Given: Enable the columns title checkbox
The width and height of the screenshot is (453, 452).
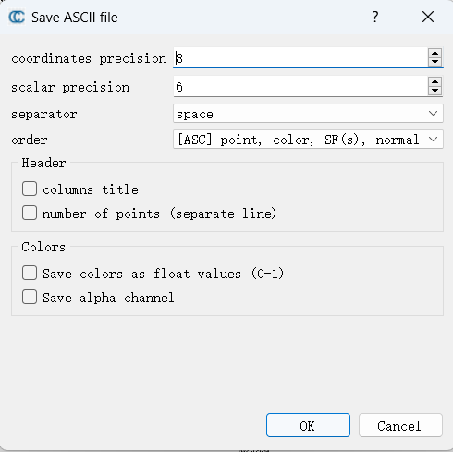Looking at the screenshot, I should click(x=30, y=189).
